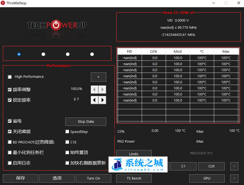244x185 pixels.
Task: Click the Mod column header
Action: [x=178, y=52]
